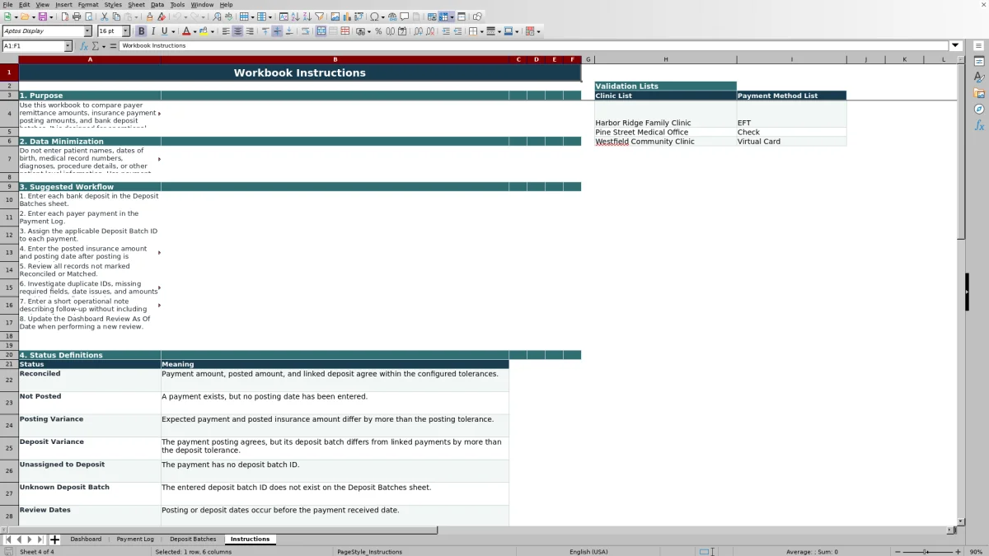Click the scroll to first sheet button
This screenshot has height=556, width=989.
point(8,540)
